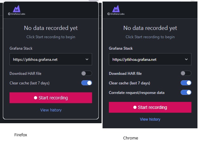The image size is (200, 142).
Task: Click the record dot icon in Chrome panel
Action: 135,108
